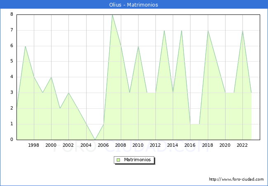Image resolution: width=268 pixels, height=186 pixels.
Task: Click the y-axis label 6
Action: coord(12,45)
